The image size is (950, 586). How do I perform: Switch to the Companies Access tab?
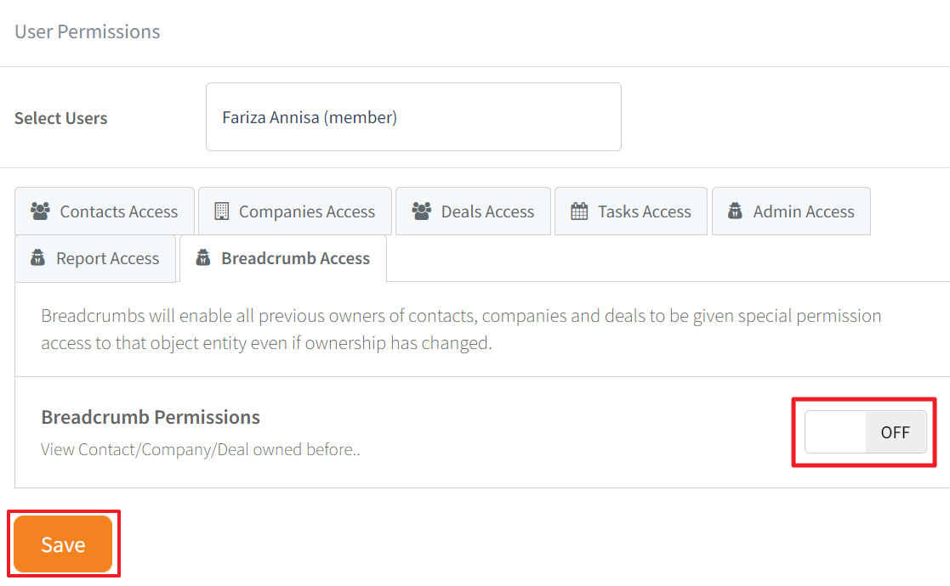[294, 211]
